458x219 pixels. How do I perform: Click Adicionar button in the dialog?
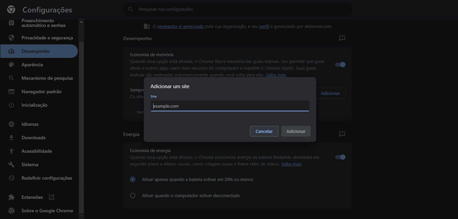296,131
